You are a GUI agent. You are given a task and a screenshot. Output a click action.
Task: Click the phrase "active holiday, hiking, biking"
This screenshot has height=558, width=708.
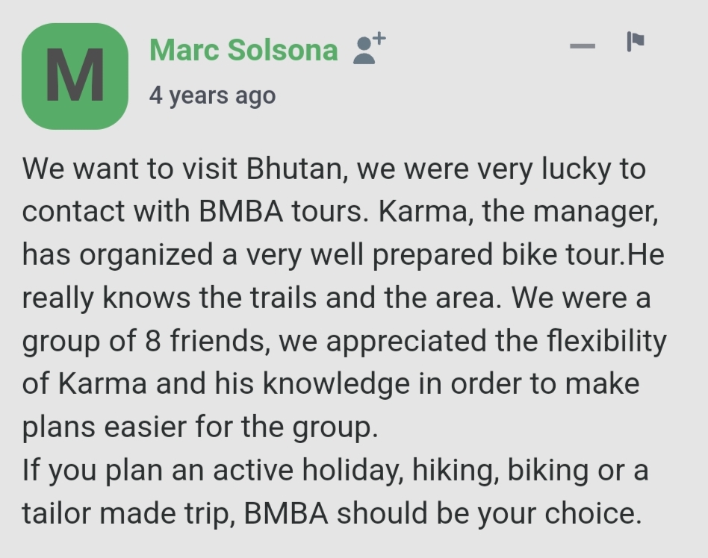pos(401,470)
